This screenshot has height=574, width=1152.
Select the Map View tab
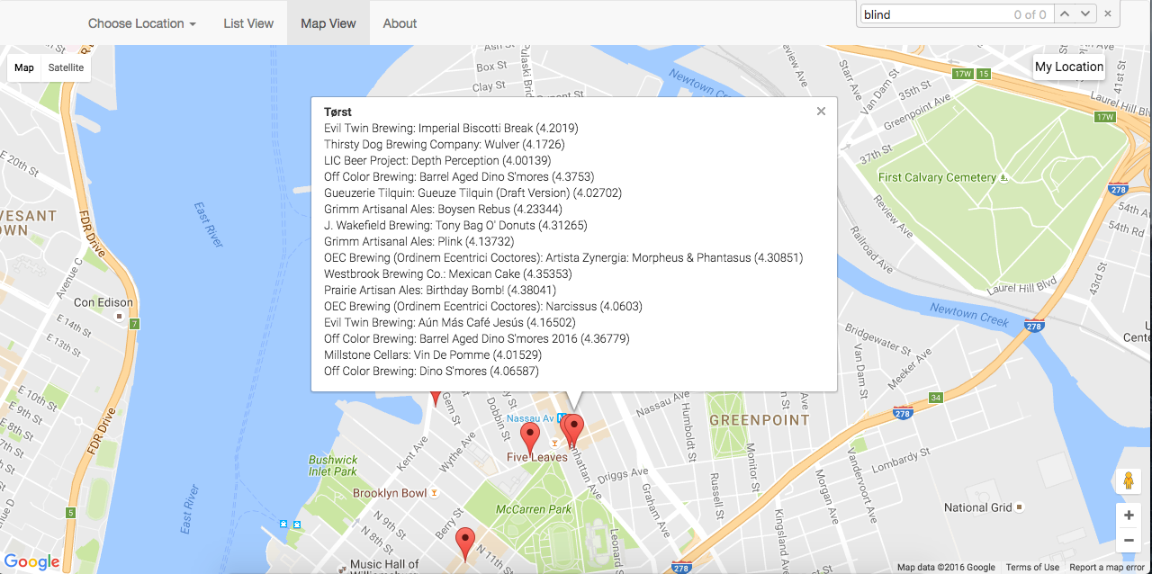328,23
